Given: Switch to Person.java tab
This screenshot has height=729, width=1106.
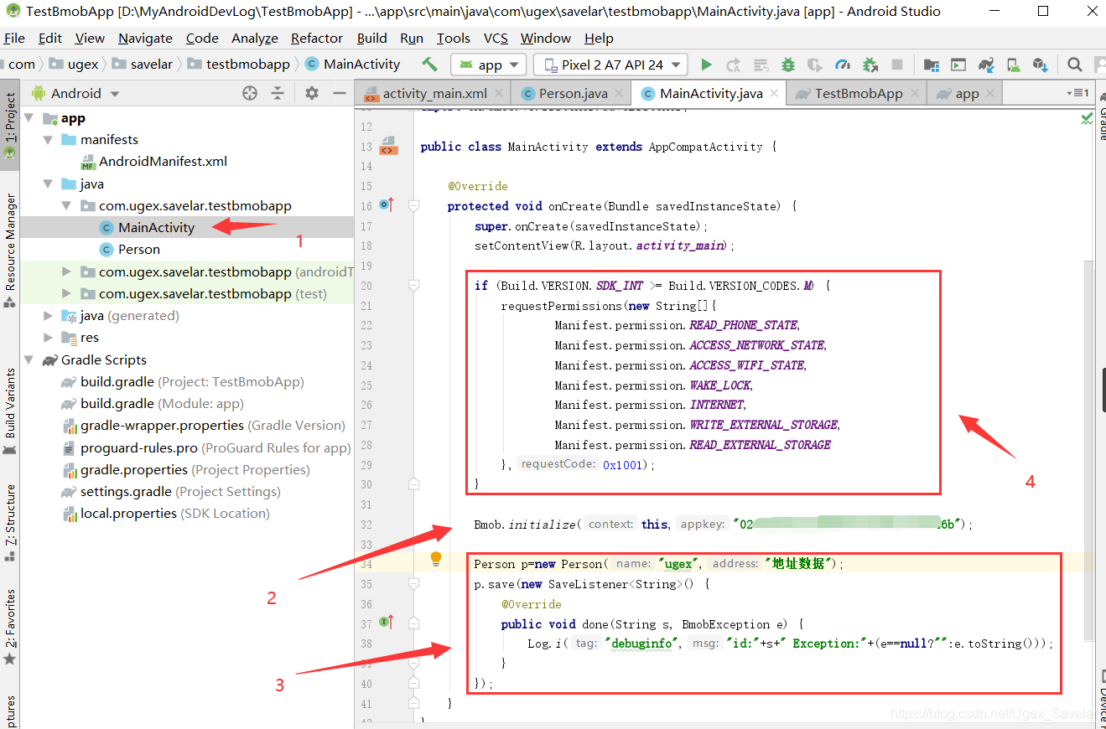Looking at the screenshot, I should [574, 93].
